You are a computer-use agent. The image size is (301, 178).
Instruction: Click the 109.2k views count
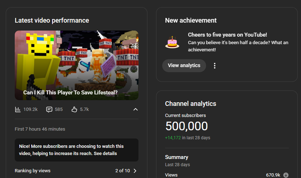31,109
